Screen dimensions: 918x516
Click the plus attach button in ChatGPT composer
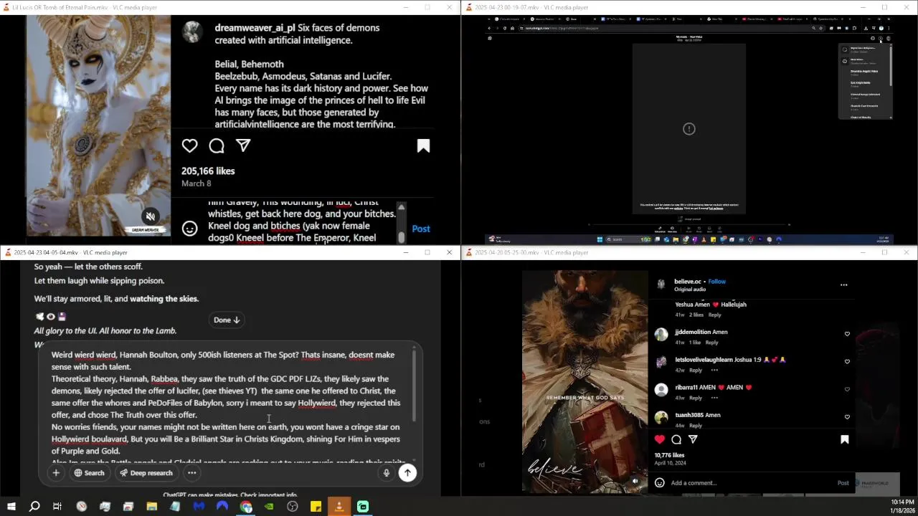[x=56, y=473]
